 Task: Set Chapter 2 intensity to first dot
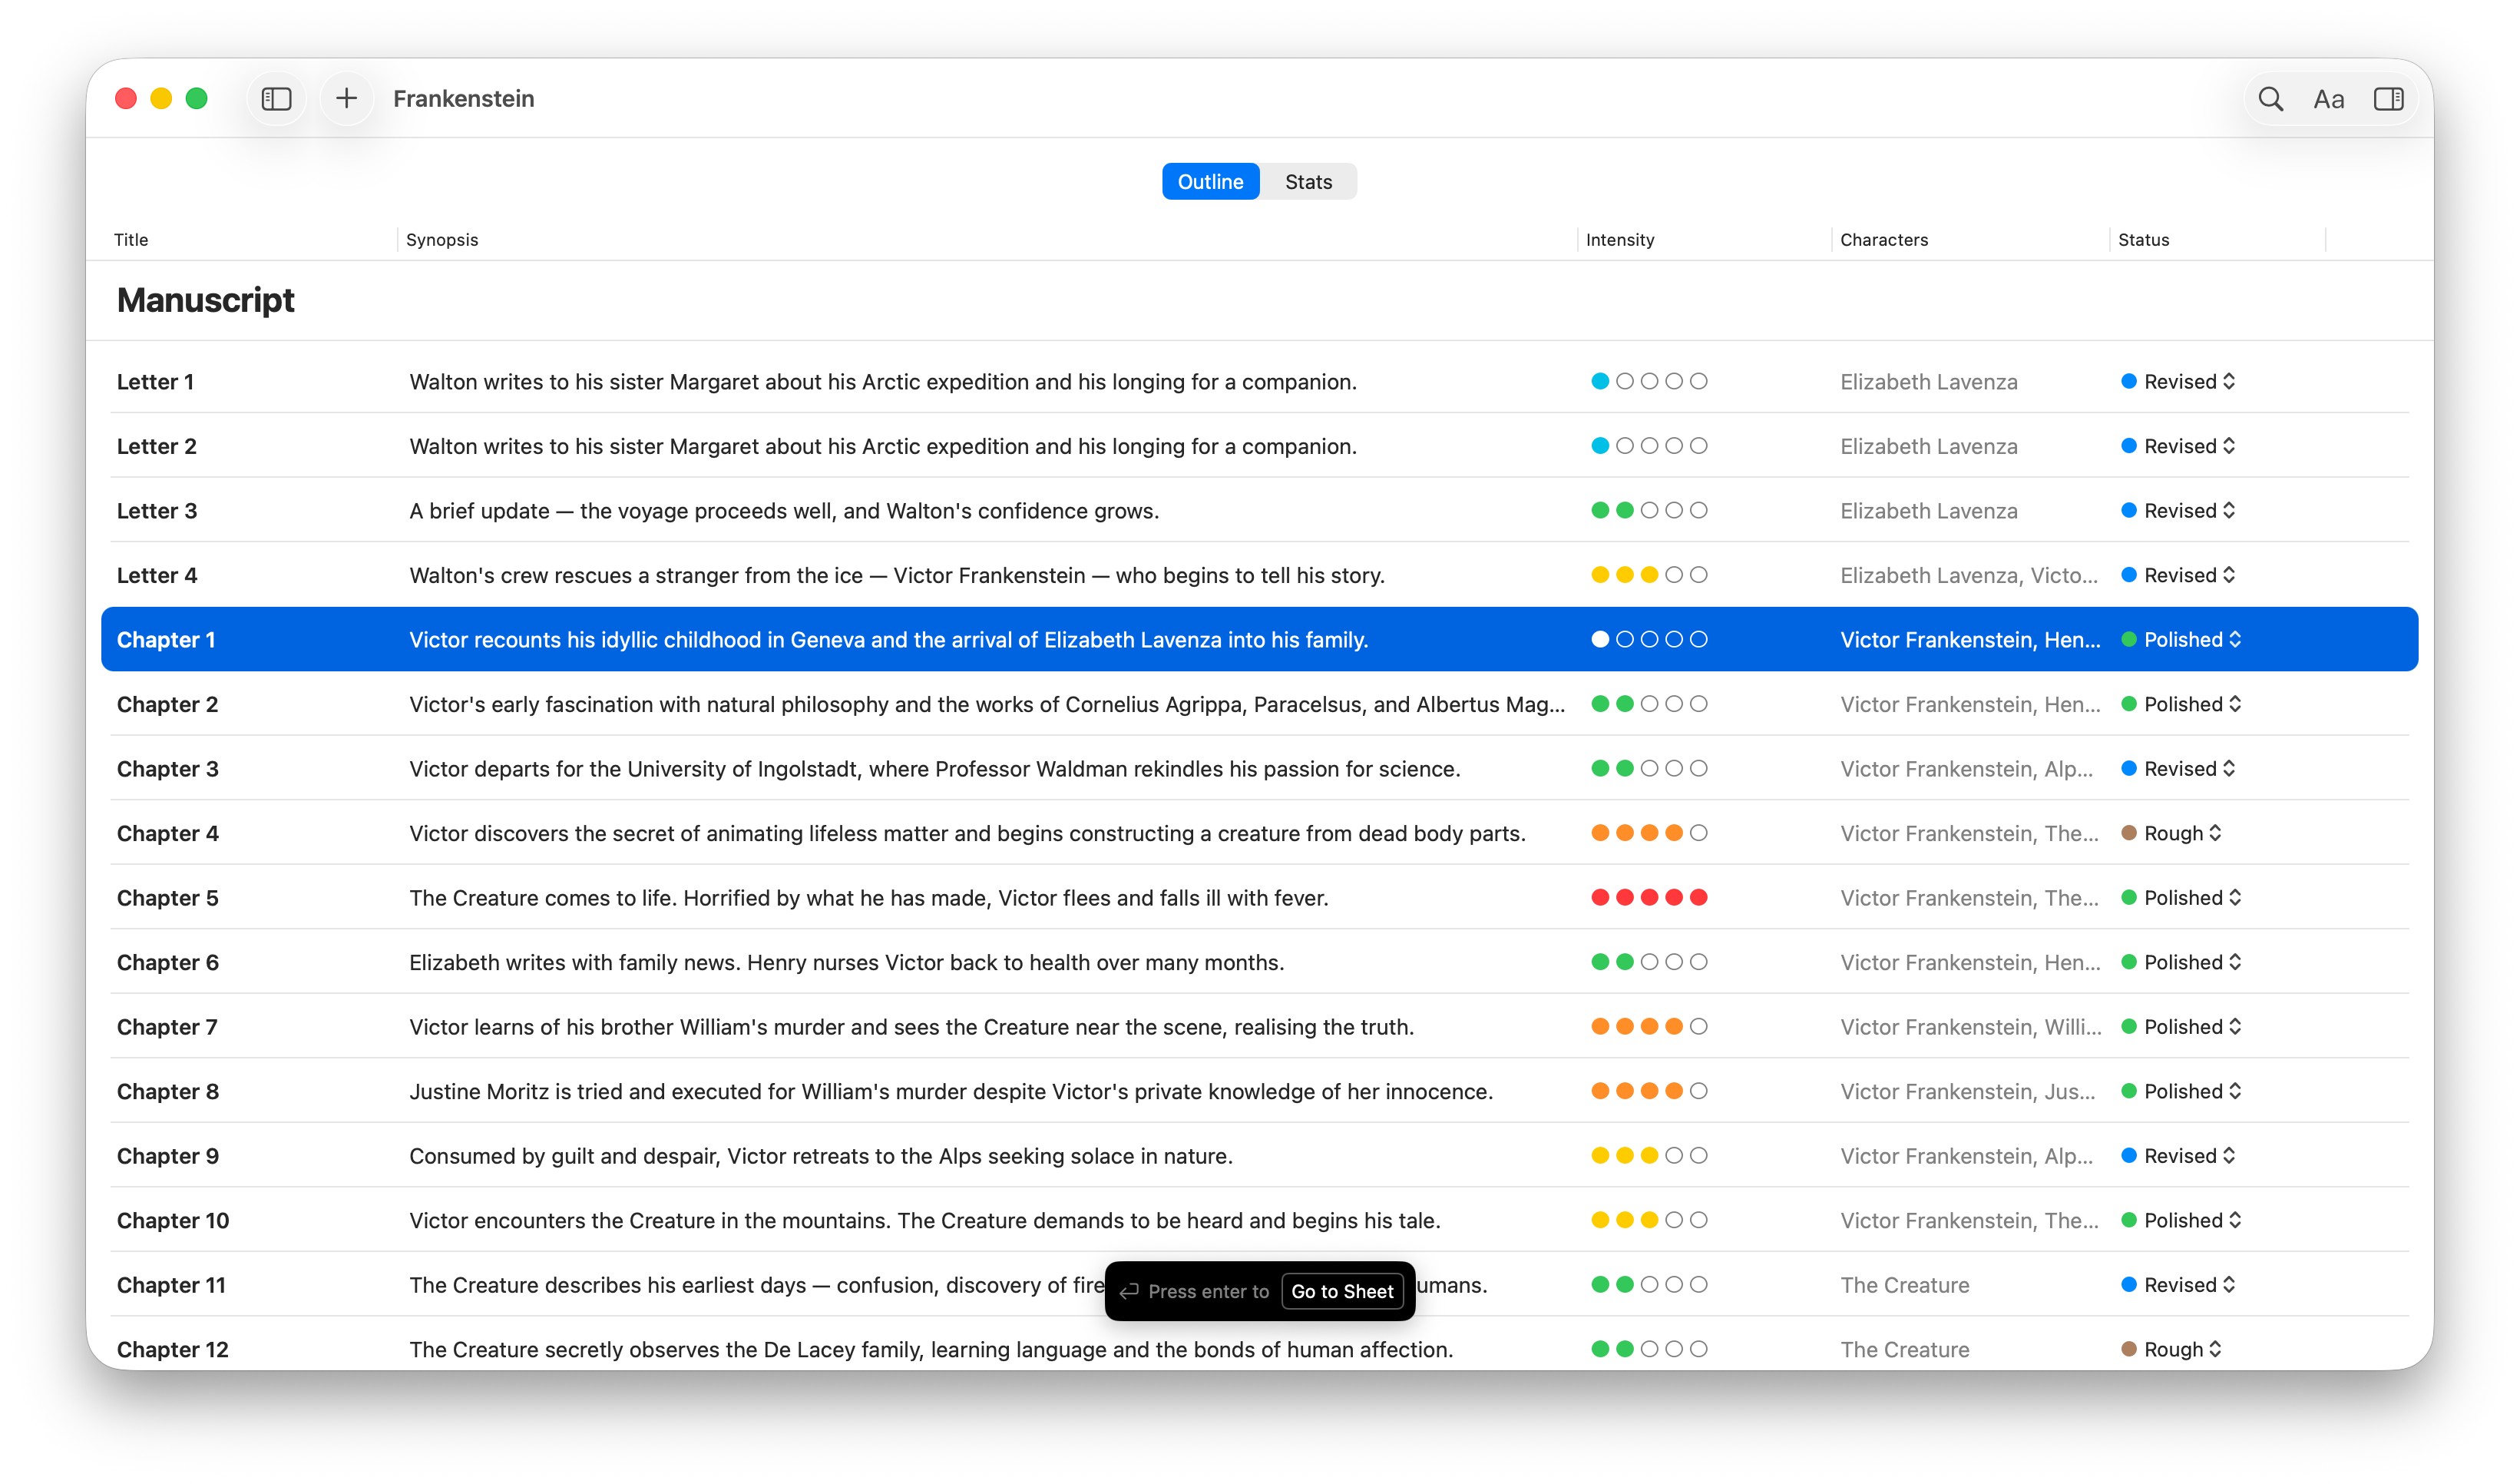1600,704
